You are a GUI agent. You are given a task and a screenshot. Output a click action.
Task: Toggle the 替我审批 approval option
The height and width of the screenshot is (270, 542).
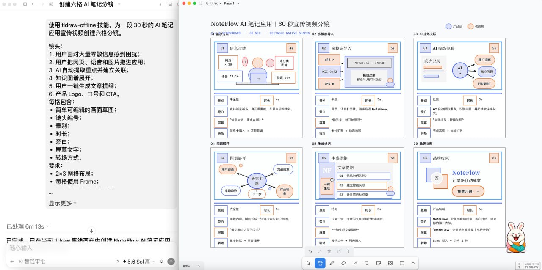coord(32,262)
